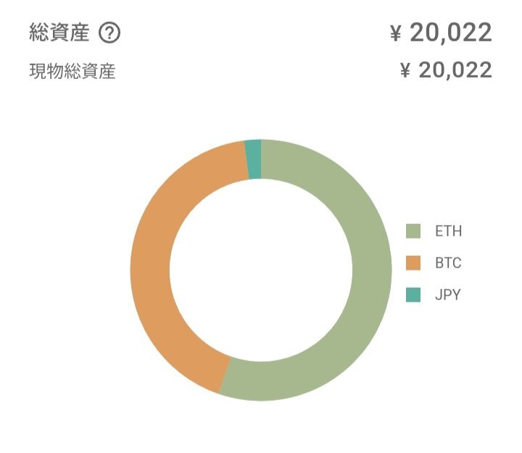Open the help icon beside 総資産
The width and height of the screenshot is (522, 453).
pos(109,33)
